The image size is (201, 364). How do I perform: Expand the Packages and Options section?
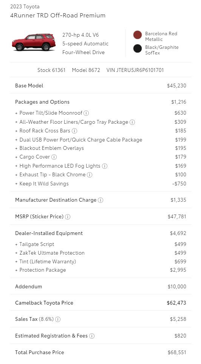point(100,102)
